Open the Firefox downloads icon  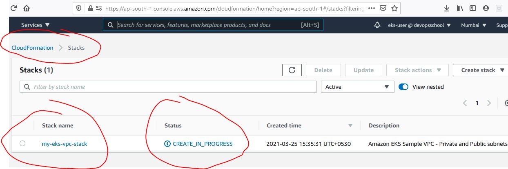[x=447, y=8]
